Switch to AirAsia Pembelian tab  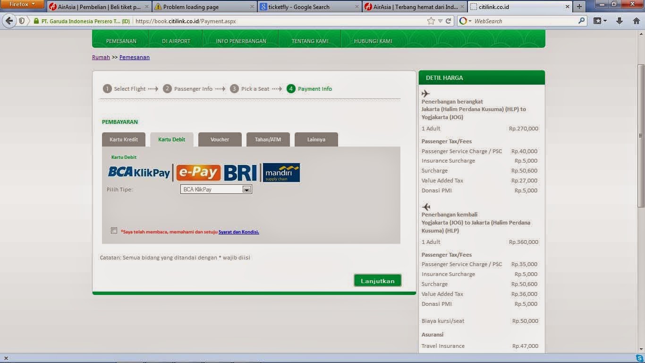click(99, 7)
